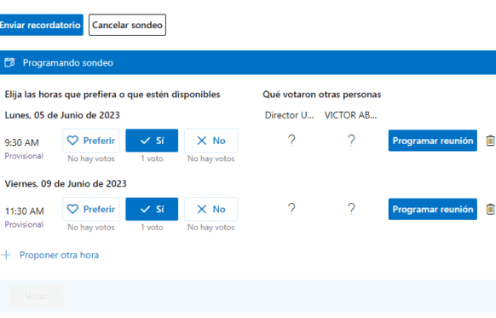Click the 9:30 AM time label

(x=22, y=142)
